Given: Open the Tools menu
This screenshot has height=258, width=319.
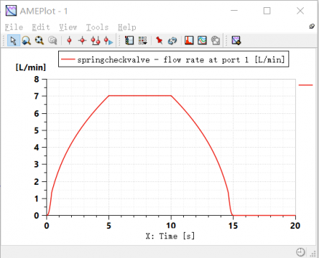Looking at the screenshot, I should (97, 27).
